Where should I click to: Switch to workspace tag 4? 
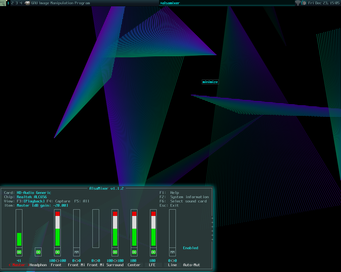click(21, 3)
